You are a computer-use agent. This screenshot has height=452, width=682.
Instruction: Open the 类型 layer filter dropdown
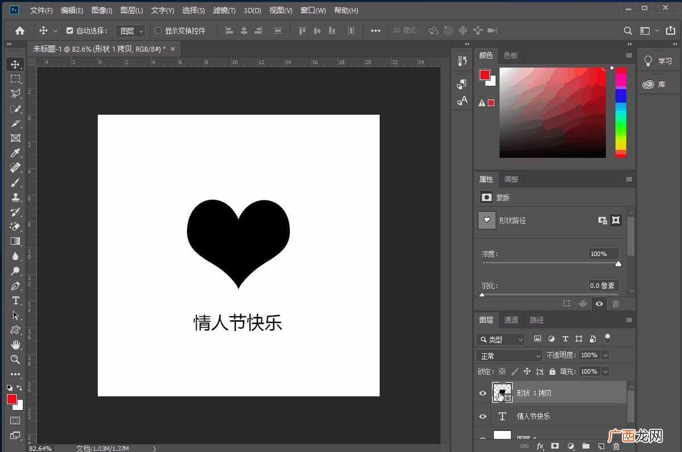500,340
